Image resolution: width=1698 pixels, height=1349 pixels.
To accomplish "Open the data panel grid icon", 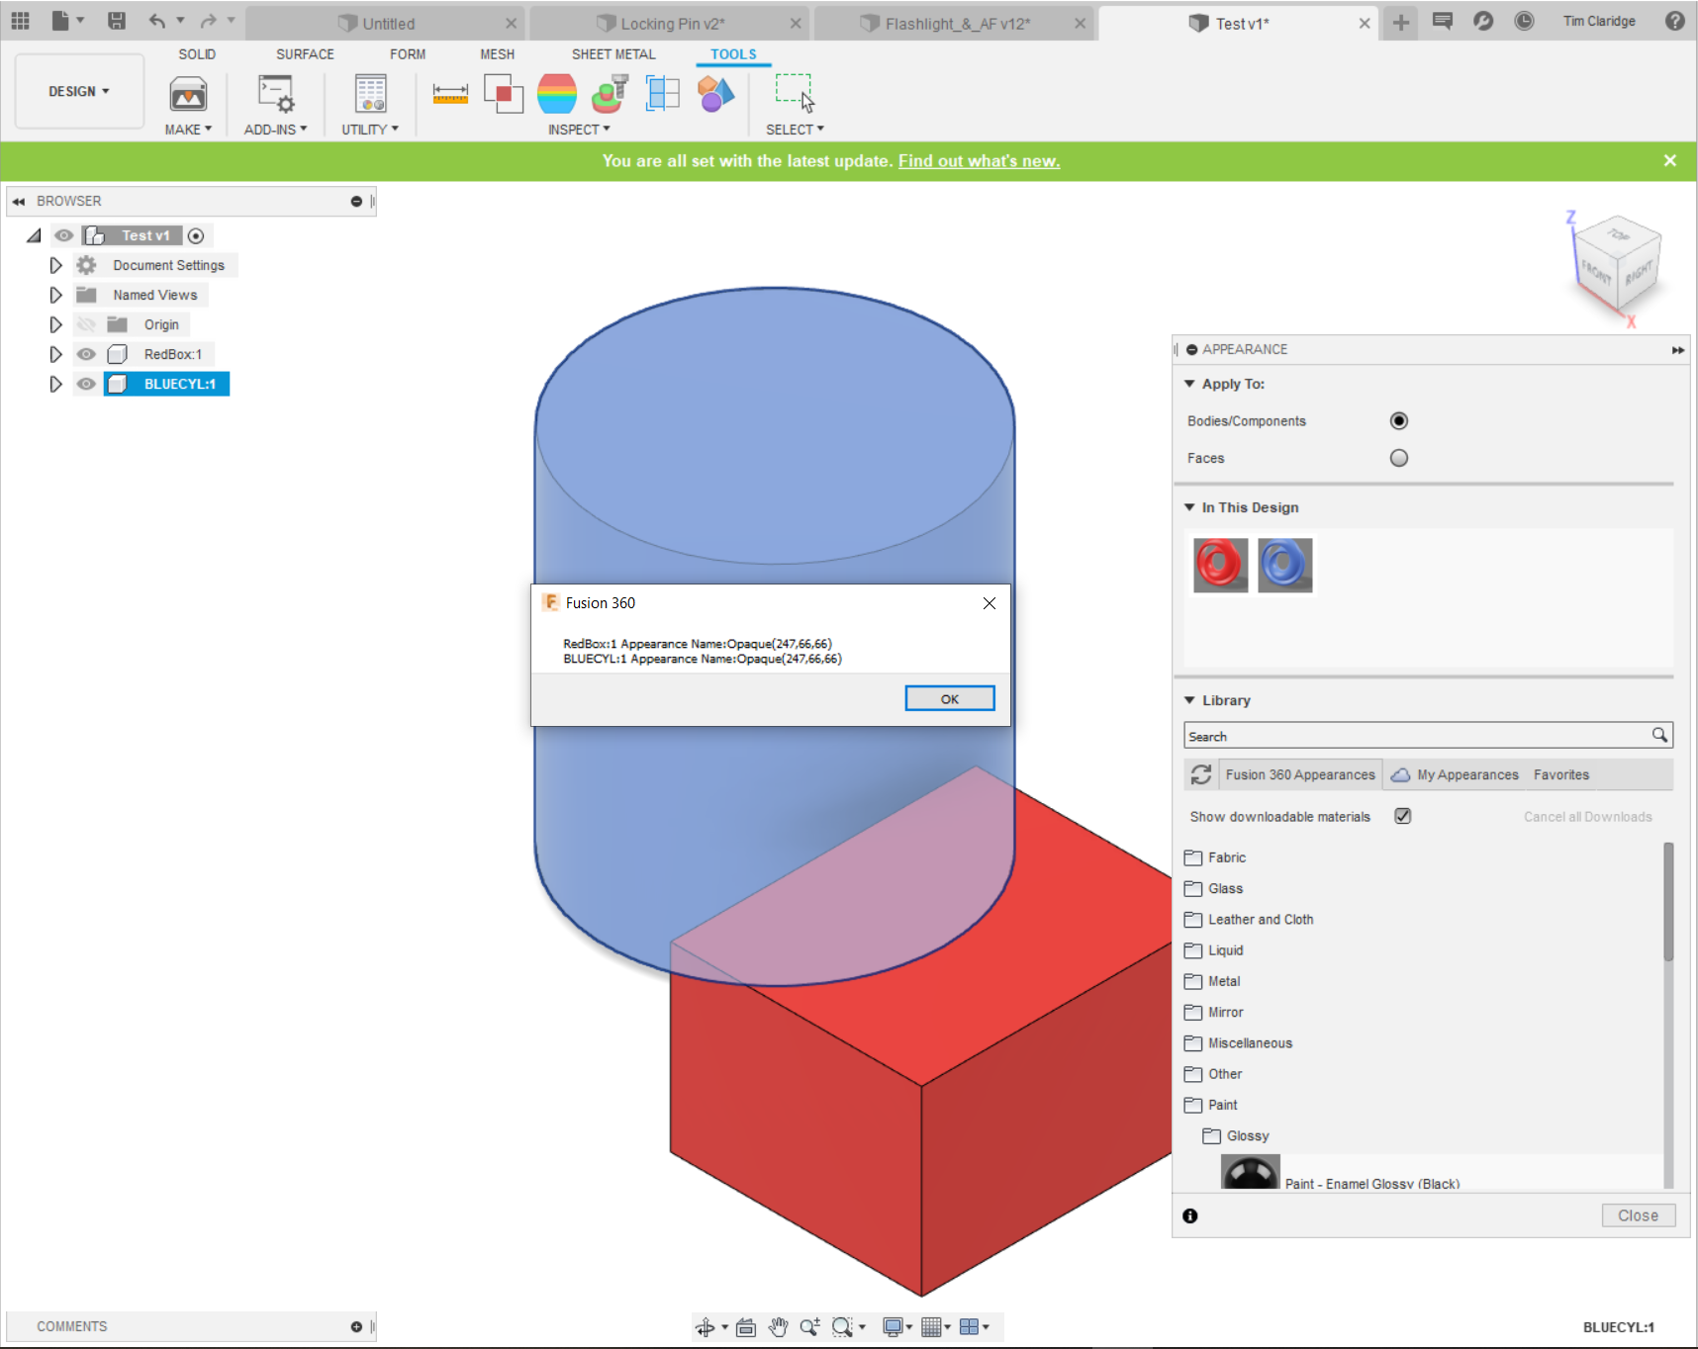I will pos(21,21).
